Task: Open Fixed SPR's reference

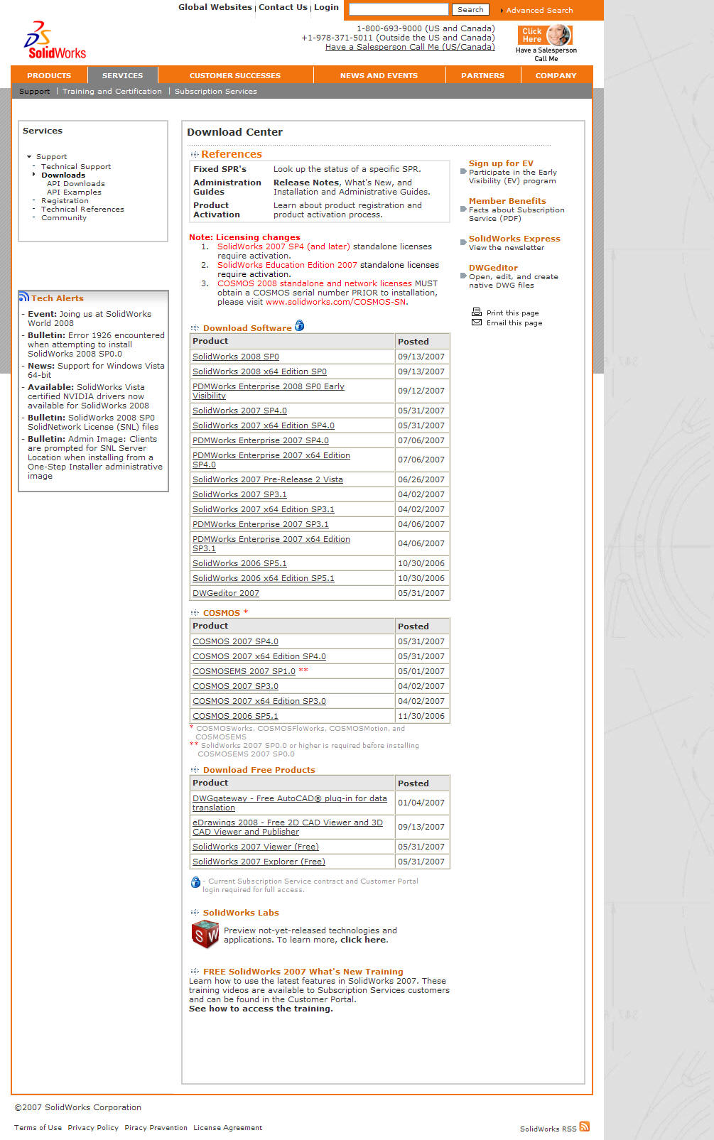Action: (x=220, y=169)
